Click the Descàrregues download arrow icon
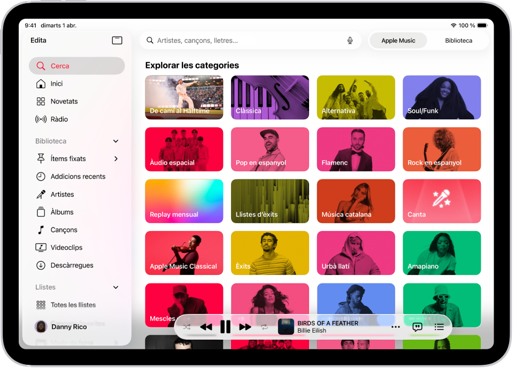Viewport: 515px width, 368px height. click(41, 265)
